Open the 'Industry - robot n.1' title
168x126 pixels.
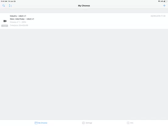pos(18,16)
